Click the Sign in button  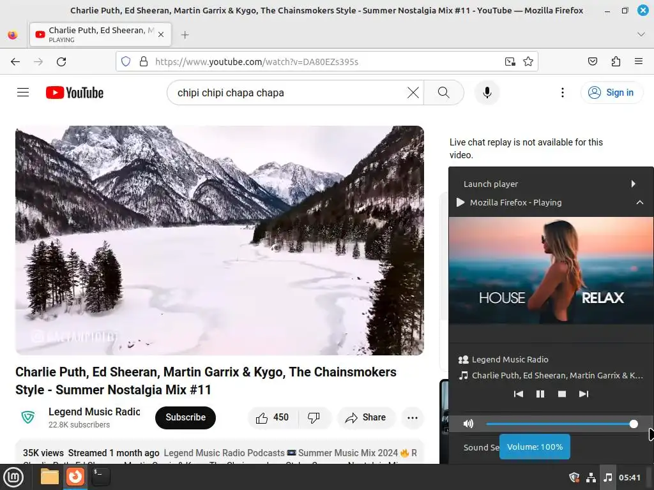tap(611, 93)
